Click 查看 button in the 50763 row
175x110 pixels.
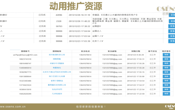(172, 26)
